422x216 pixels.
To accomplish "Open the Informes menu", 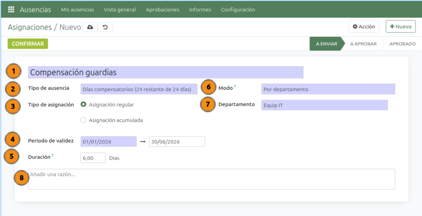I will pos(200,9).
